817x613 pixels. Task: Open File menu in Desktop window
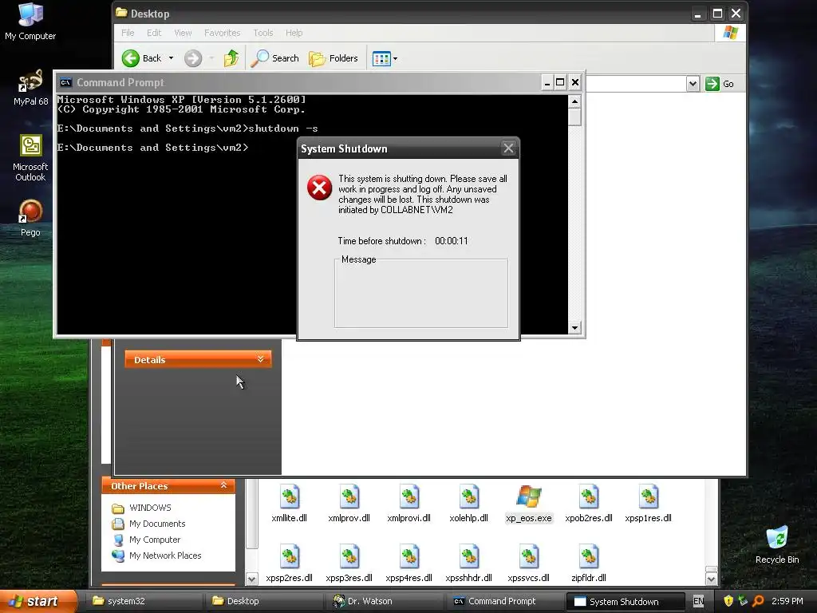(128, 33)
